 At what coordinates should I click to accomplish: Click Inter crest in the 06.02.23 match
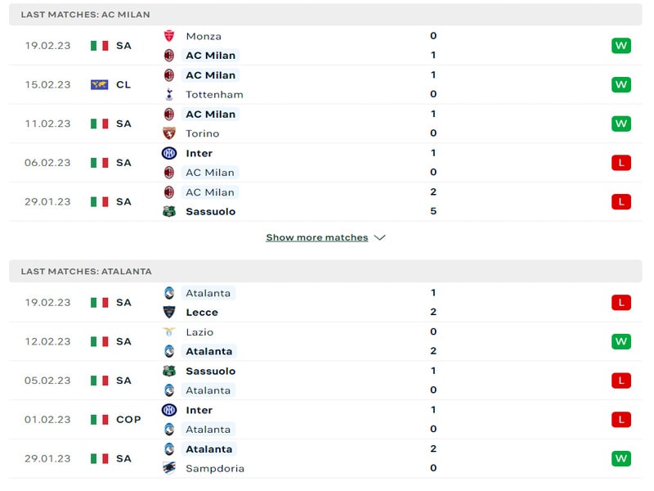[169, 153]
